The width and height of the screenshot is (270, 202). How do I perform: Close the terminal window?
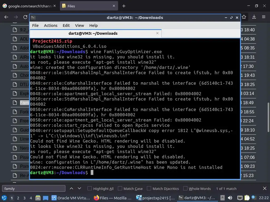(x=237, y=18)
